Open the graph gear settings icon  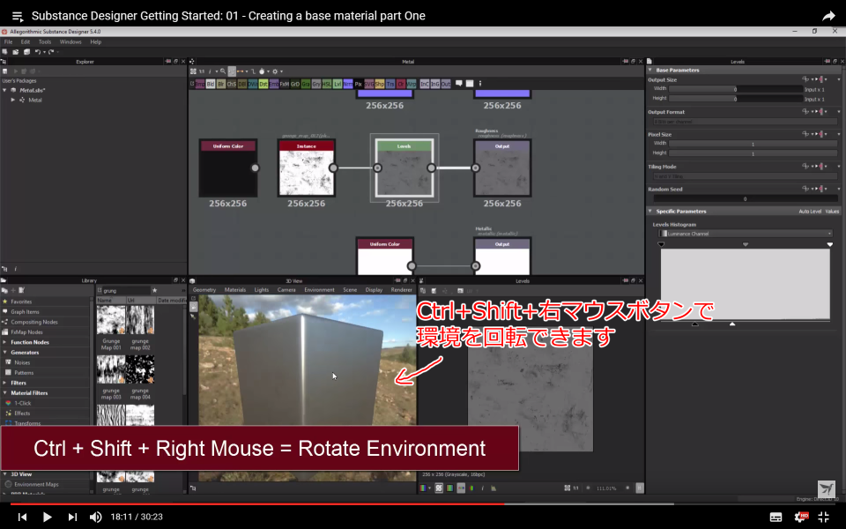pos(275,71)
